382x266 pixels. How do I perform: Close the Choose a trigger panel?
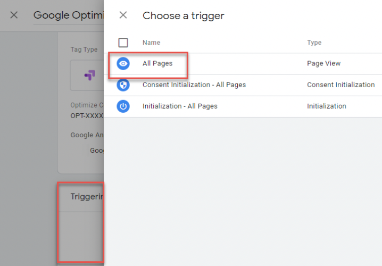click(123, 15)
